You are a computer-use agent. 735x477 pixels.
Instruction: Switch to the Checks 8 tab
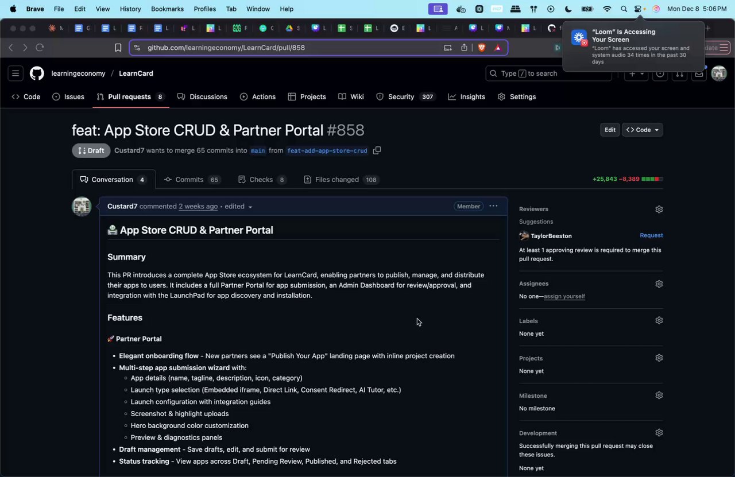point(262,180)
